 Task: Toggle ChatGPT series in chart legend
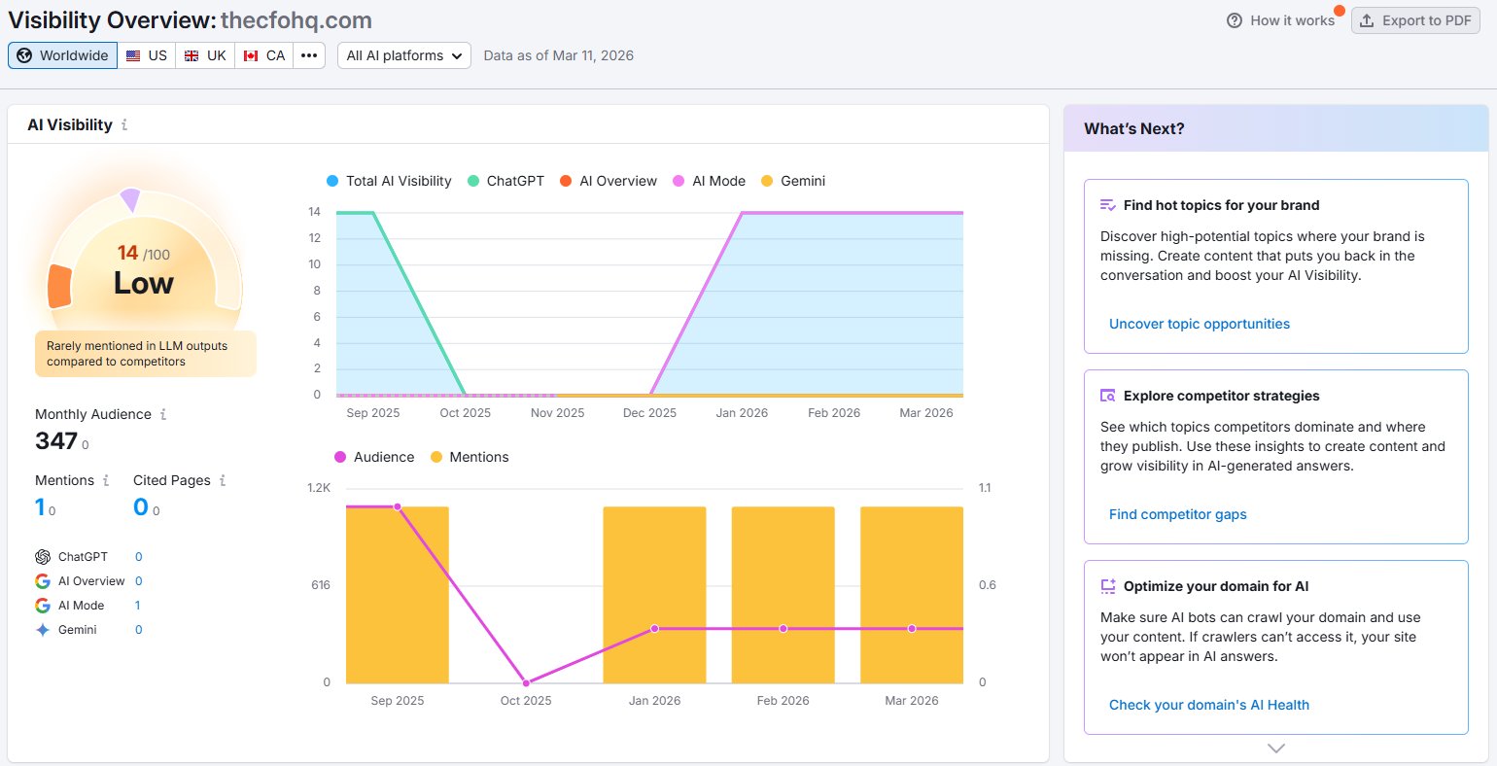point(505,181)
